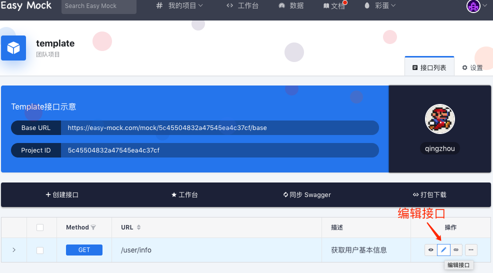Focus the Search Easy Mock field
493x273 pixels.
click(98, 6)
